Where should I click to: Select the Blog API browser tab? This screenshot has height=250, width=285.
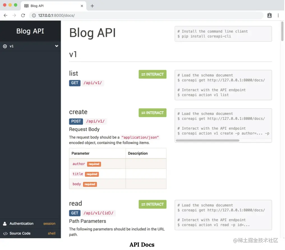point(53,6)
